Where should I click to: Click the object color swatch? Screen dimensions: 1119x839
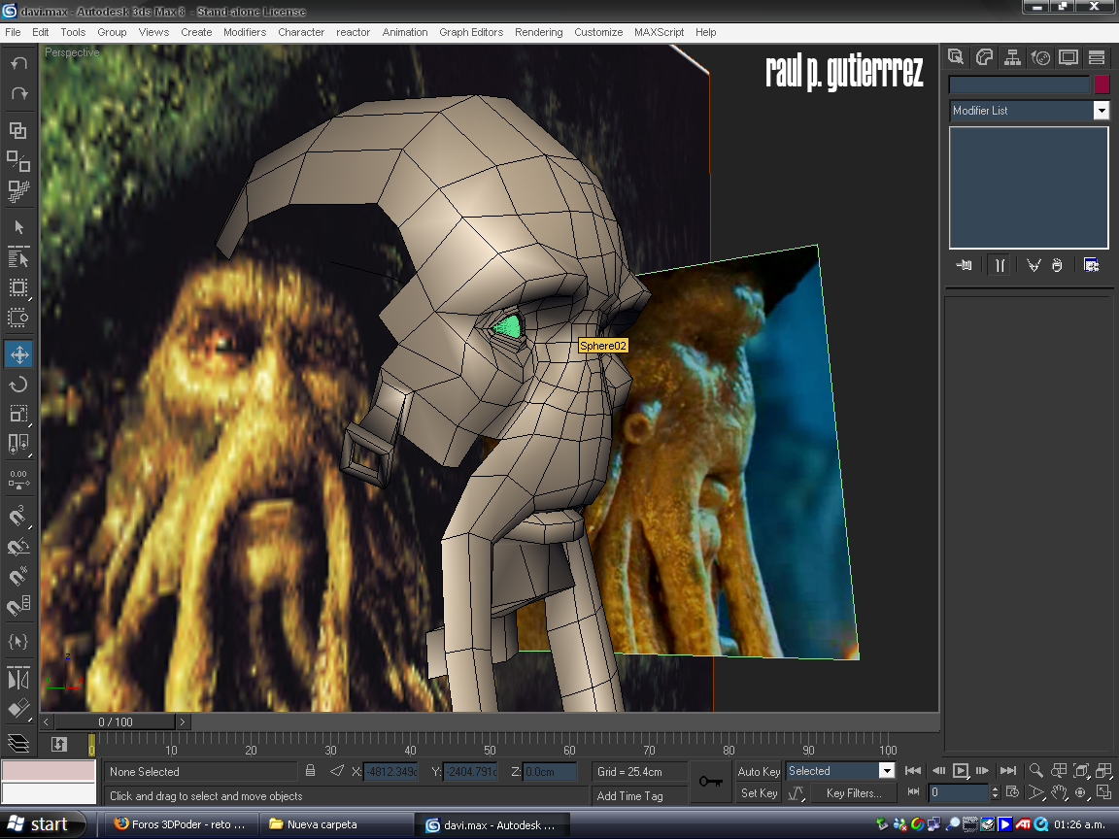[1102, 84]
